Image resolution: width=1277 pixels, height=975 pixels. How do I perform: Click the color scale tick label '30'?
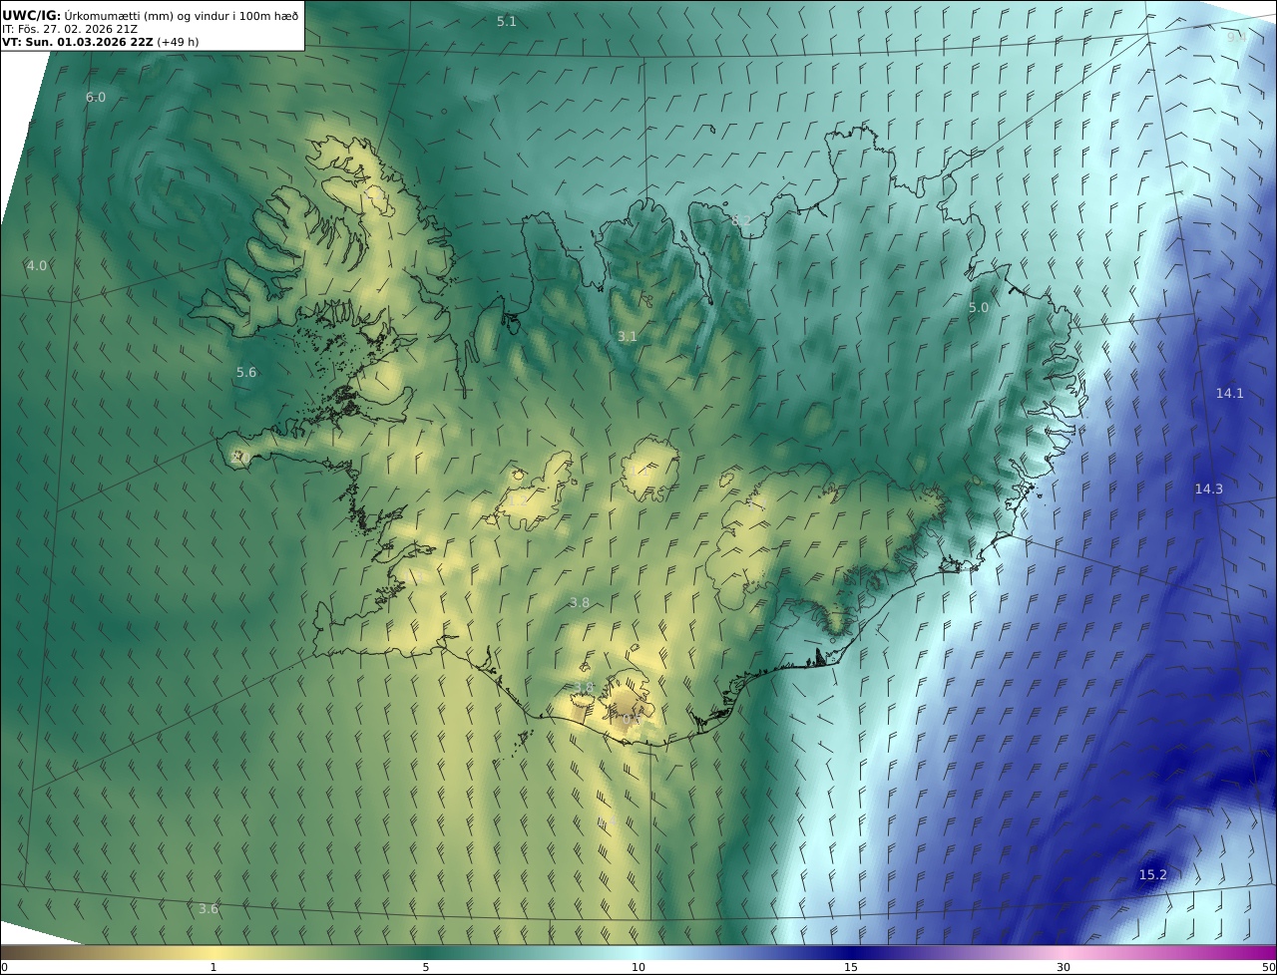click(1064, 967)
